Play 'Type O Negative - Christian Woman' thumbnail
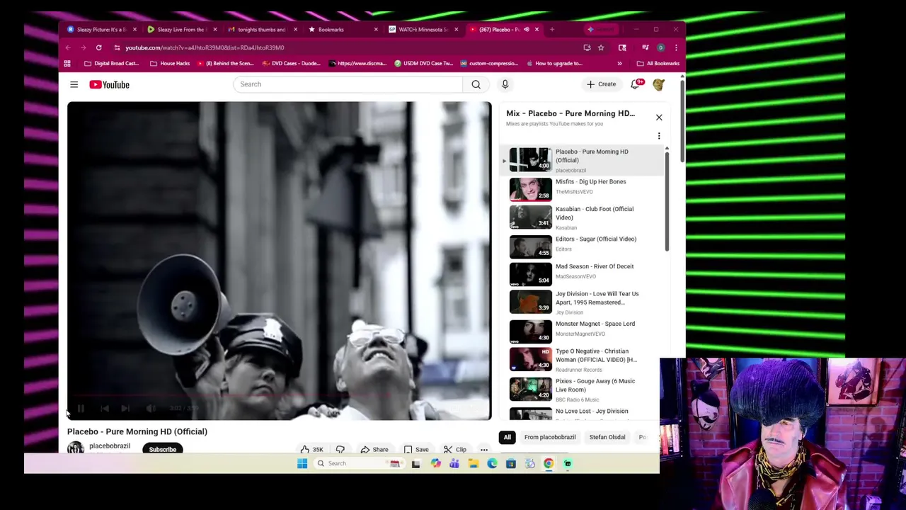Image resolution: width=906 pixels, height=510 pixels. (530, 359)
